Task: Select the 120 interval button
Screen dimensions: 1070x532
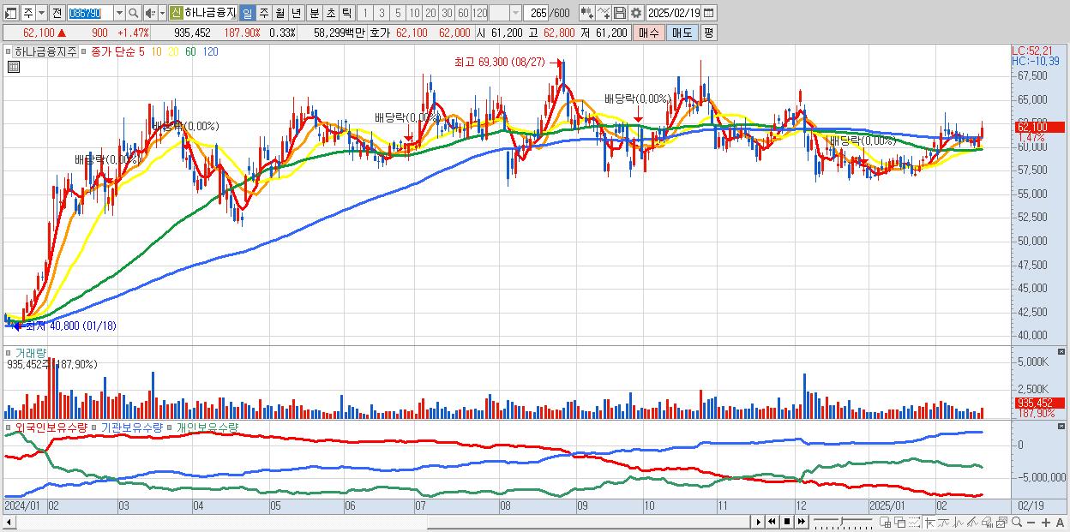Action: (480, 13)
